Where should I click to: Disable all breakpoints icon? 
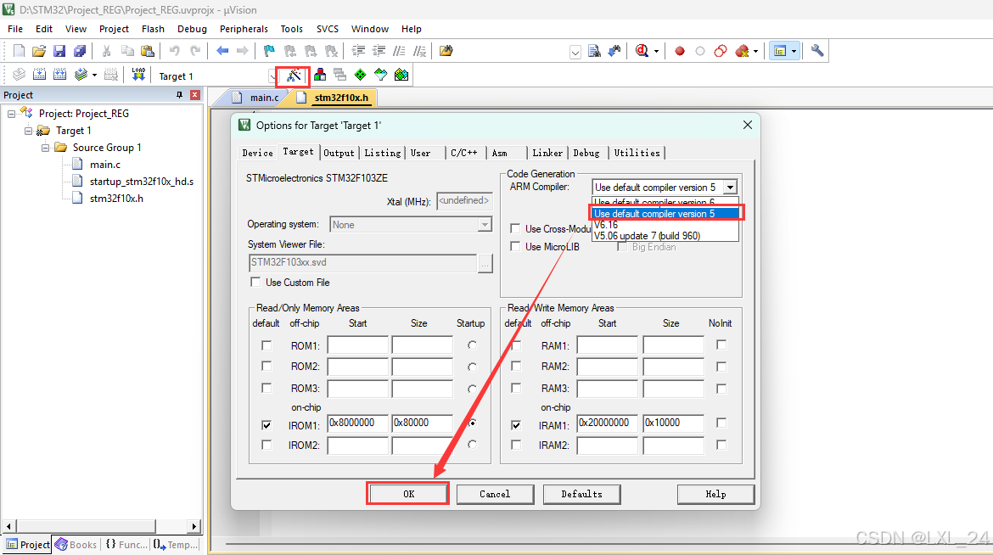click(x=720, y=51)
